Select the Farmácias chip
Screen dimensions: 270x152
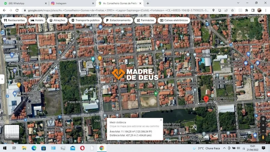[145, 20]
